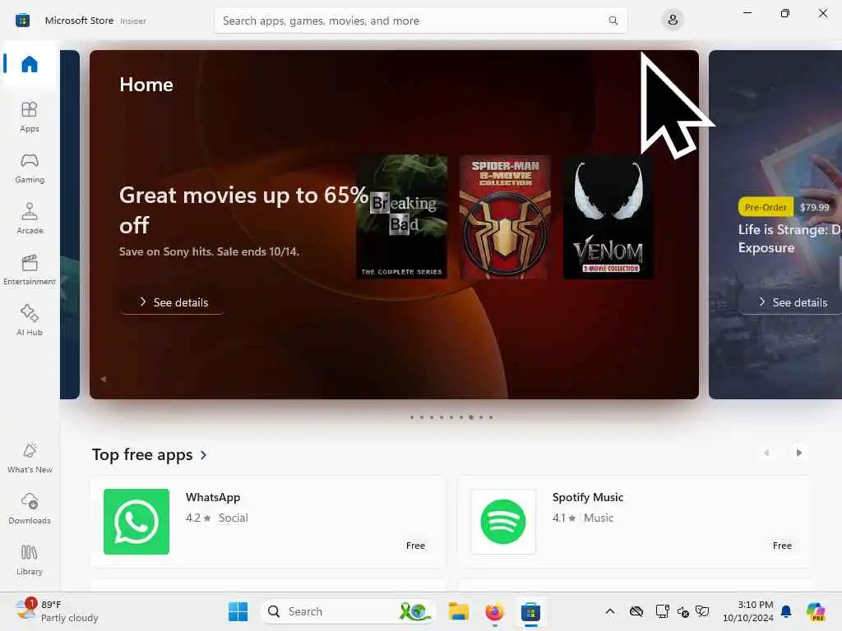Image resolution: width=842 pixels, height=631 pixels.
Task: Open the Entertainment section
Action: 30,269
